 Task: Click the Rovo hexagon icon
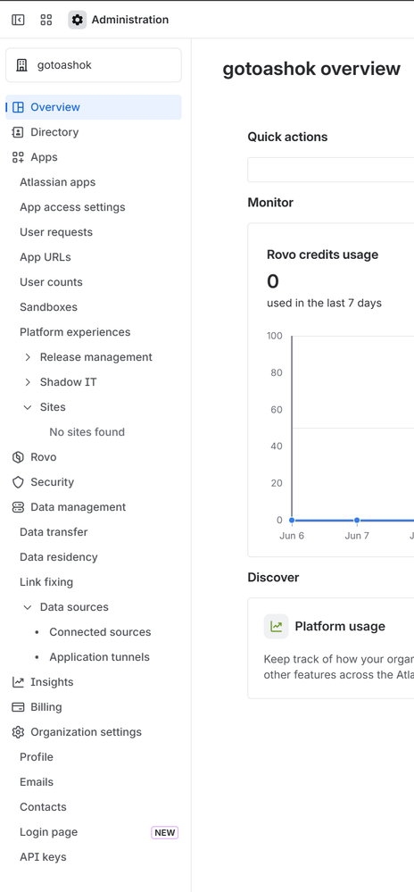(x=18, y=457)
